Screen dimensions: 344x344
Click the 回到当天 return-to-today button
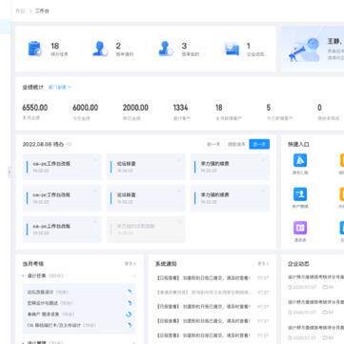click(x=236, y=144)
